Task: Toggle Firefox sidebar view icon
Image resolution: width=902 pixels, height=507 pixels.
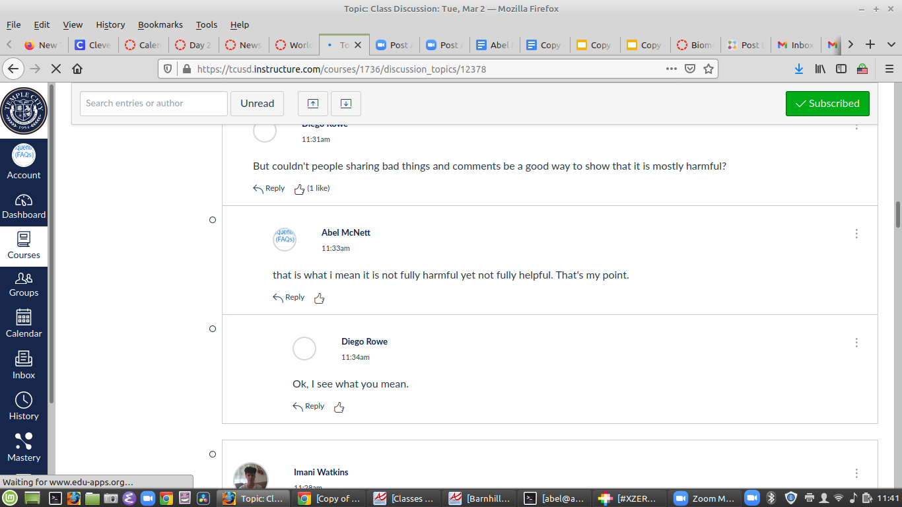Action: [x=841, y=69]
